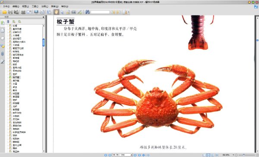Screen dimensions: 259x157
Task: Open the menu between 工具 and 表单
Action: (x=44, y=6)
